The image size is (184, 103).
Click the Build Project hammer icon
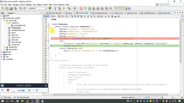(55, 8)
